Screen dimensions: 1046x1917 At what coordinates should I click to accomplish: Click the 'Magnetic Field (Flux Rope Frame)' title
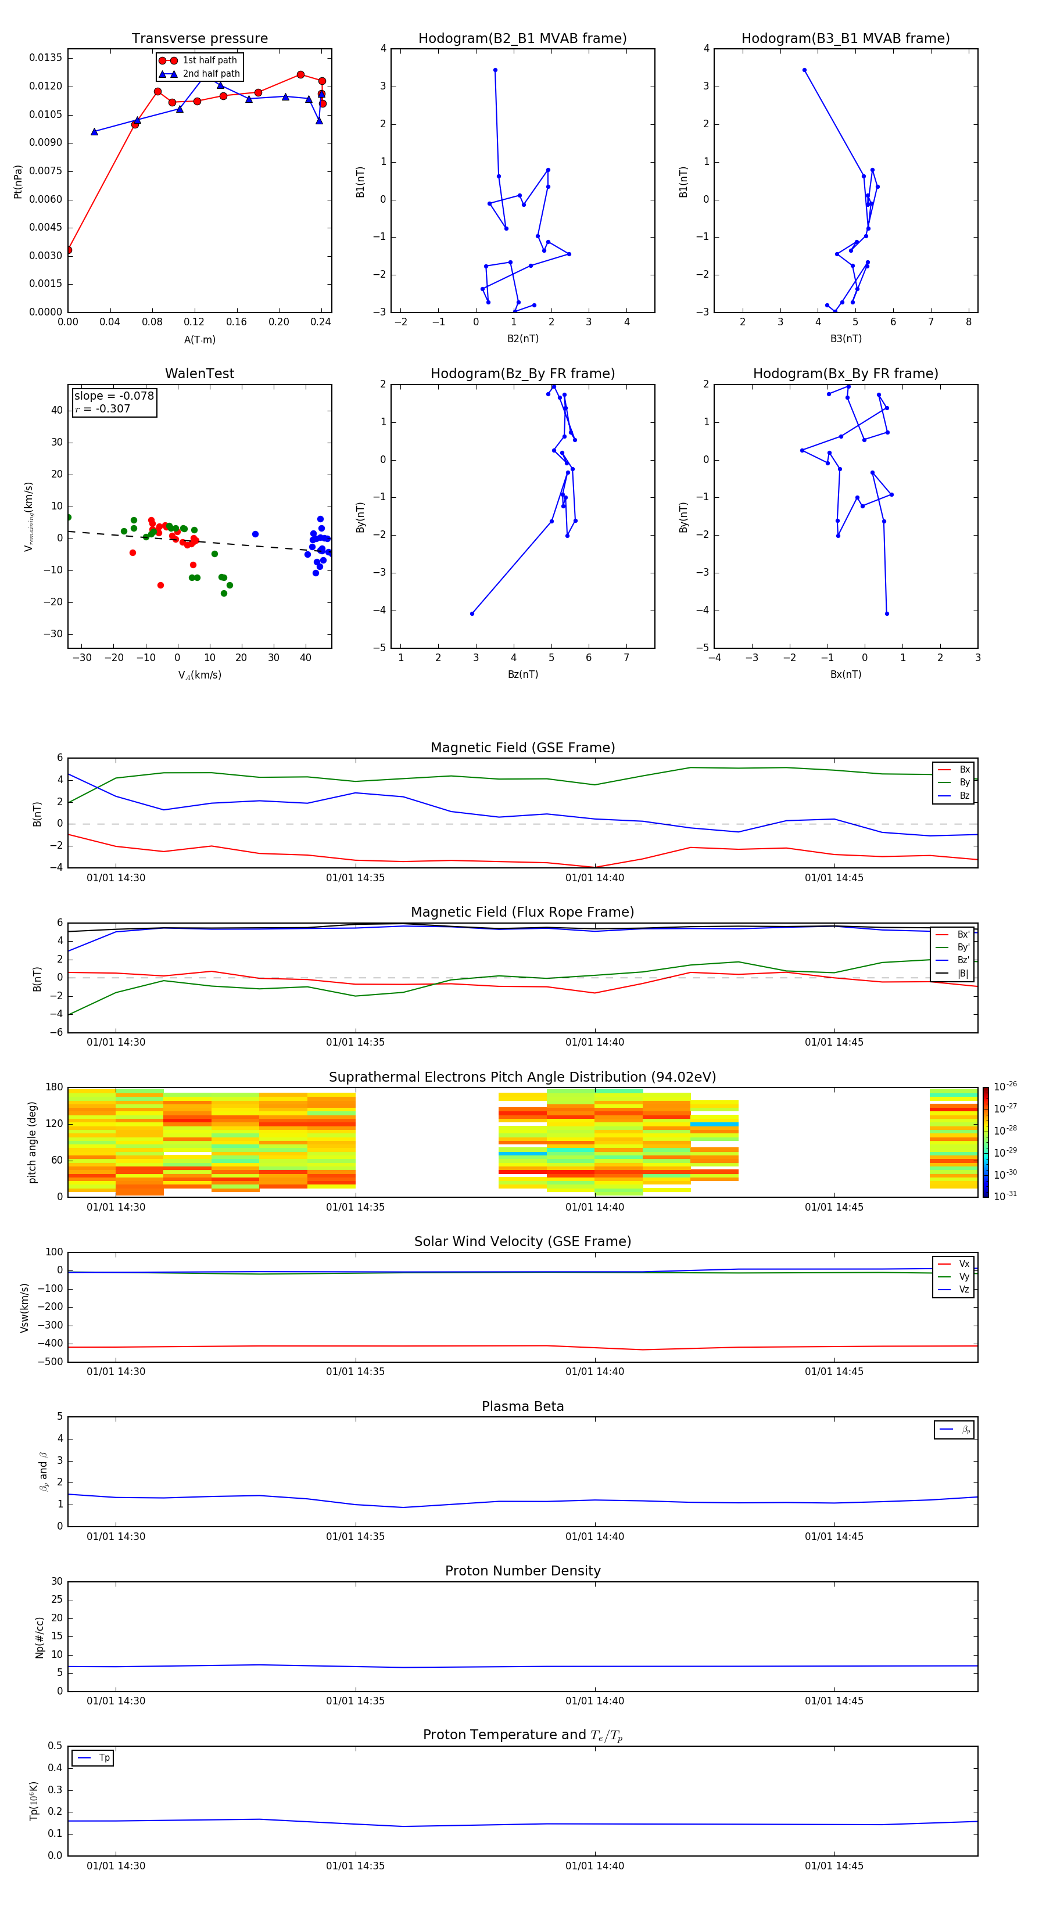click(x=522, y=913)
